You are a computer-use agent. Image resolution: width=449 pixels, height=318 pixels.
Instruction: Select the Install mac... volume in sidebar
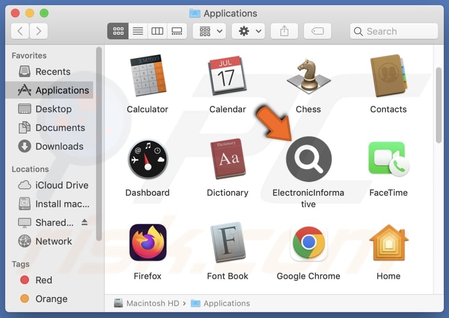49,204
